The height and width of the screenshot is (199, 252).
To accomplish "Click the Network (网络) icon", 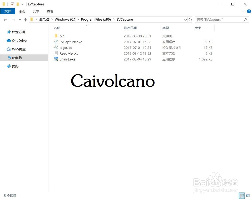I will coord(9,66).
